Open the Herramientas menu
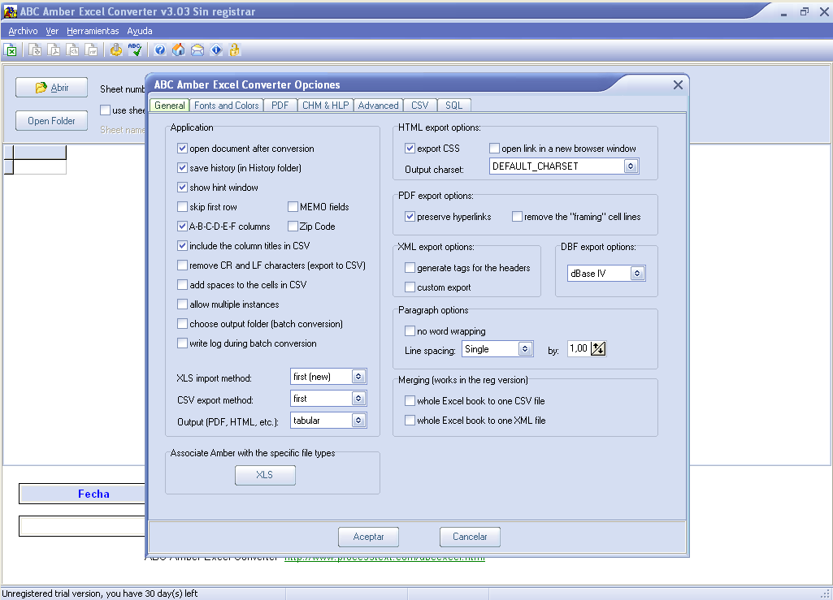 click(x=93, y=31)
